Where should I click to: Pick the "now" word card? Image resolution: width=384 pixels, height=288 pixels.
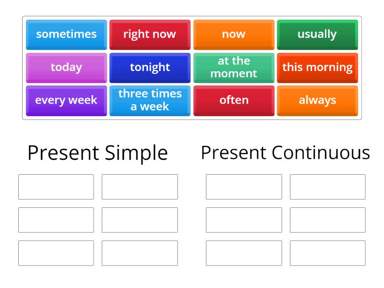234,34
